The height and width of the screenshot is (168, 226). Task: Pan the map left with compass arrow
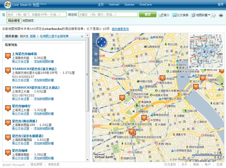tap(98, 42)
